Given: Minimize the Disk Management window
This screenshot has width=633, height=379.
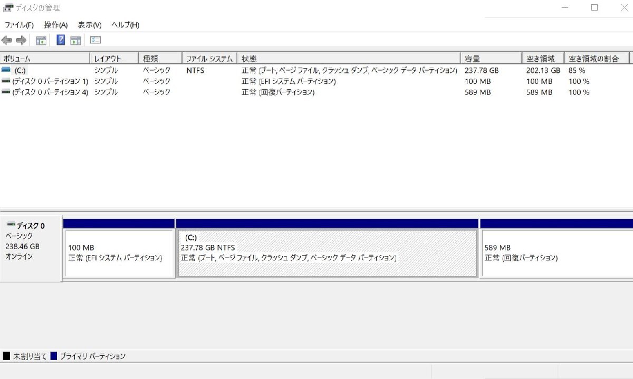Looking at the screenshot, I should pos(565,7).
